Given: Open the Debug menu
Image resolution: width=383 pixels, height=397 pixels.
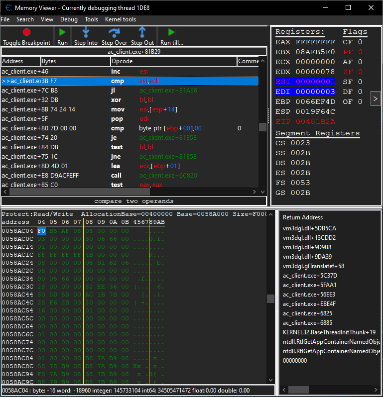Looking at the screenshot, I should pyautogui.click(x=69, y=19).
